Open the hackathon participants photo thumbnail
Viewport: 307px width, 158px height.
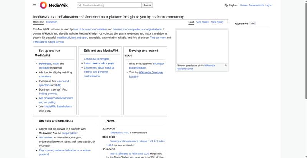click(202, 46)
